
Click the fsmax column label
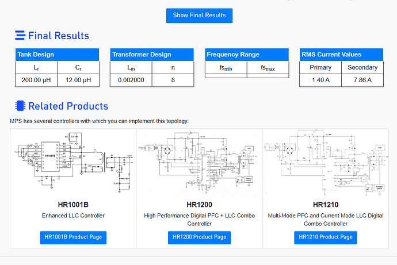coord(268,68)
